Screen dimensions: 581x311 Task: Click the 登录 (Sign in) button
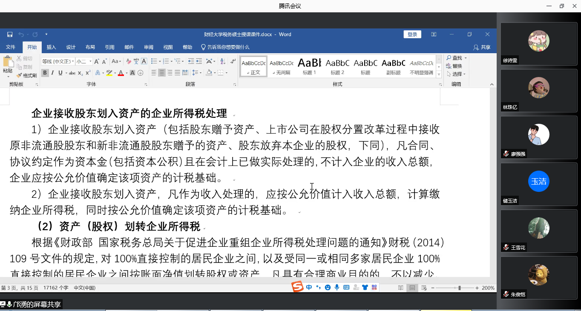pyautogui.click(x=412, y=34)
